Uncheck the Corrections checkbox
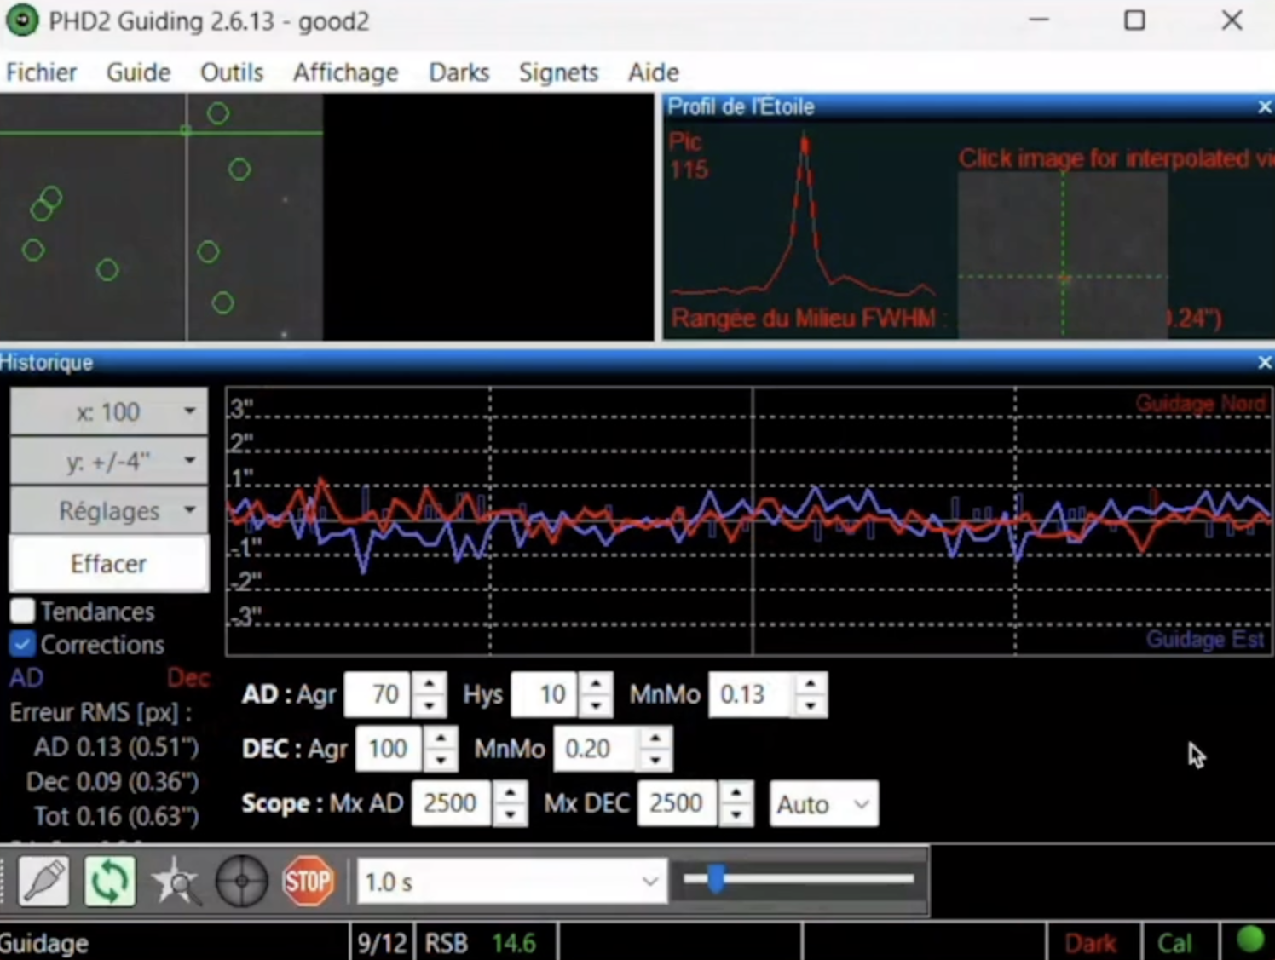1275x960 pixels. [23, 644]
